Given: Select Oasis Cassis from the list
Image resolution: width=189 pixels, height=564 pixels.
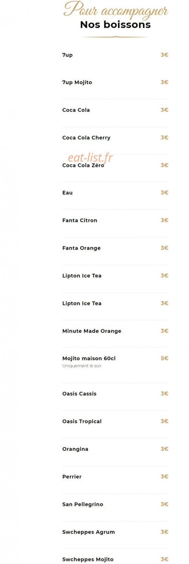Looking at the screenshot, I should (79, 394).
